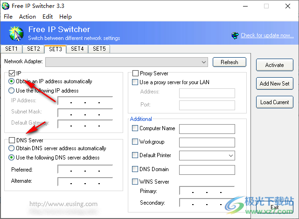Click the IP Address input field
The image size is (299, 219).
pos(85,101)
